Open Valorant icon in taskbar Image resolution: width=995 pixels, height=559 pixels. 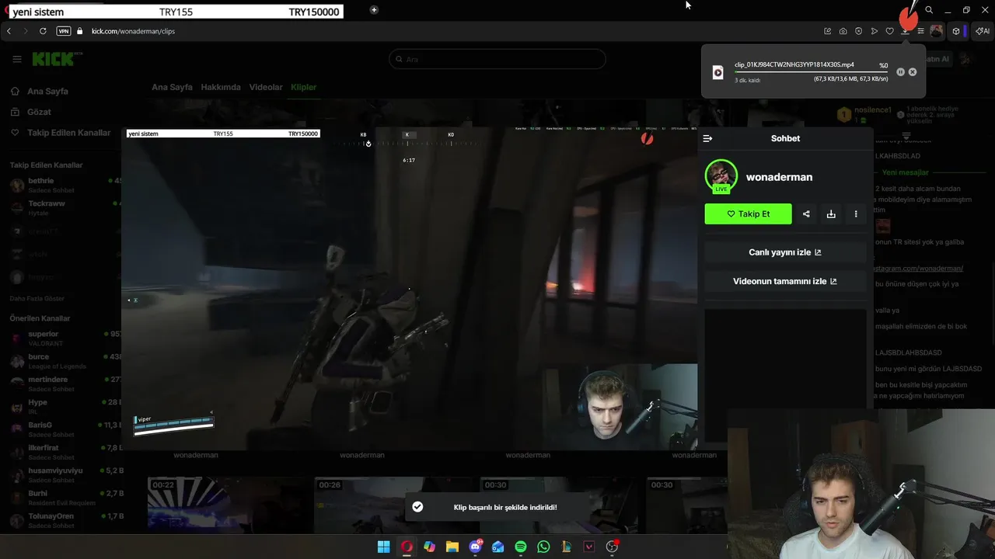click(x=589, y=547)
